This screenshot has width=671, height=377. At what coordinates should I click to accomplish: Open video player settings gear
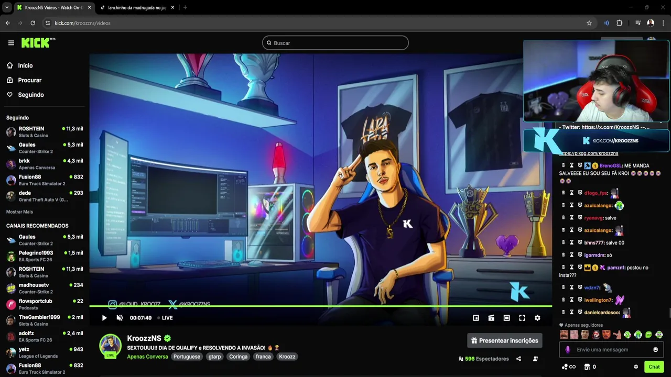click(537, 318)
